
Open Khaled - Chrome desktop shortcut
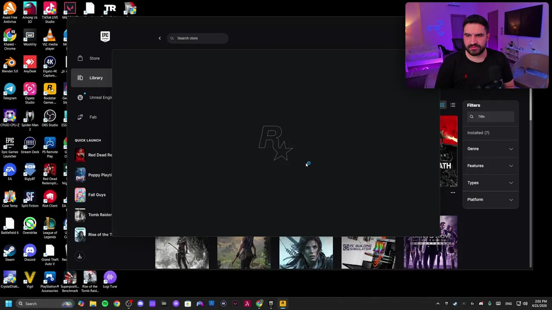click(9, 40)
